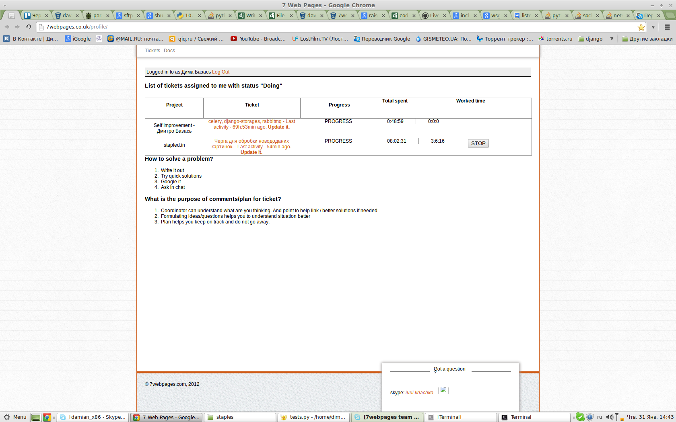Open the Docs page link
Image resolution: width=676 pixels, height=422 pixels.
click(169, 51)
